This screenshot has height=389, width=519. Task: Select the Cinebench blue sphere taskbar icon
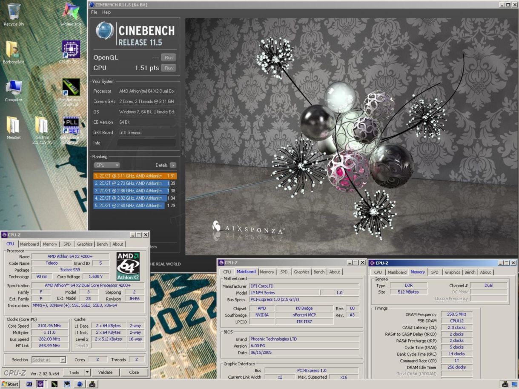click(x=79, y=384)
